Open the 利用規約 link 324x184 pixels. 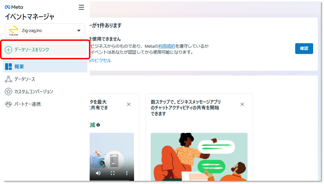pyautogui.click(x=167, y=46)
